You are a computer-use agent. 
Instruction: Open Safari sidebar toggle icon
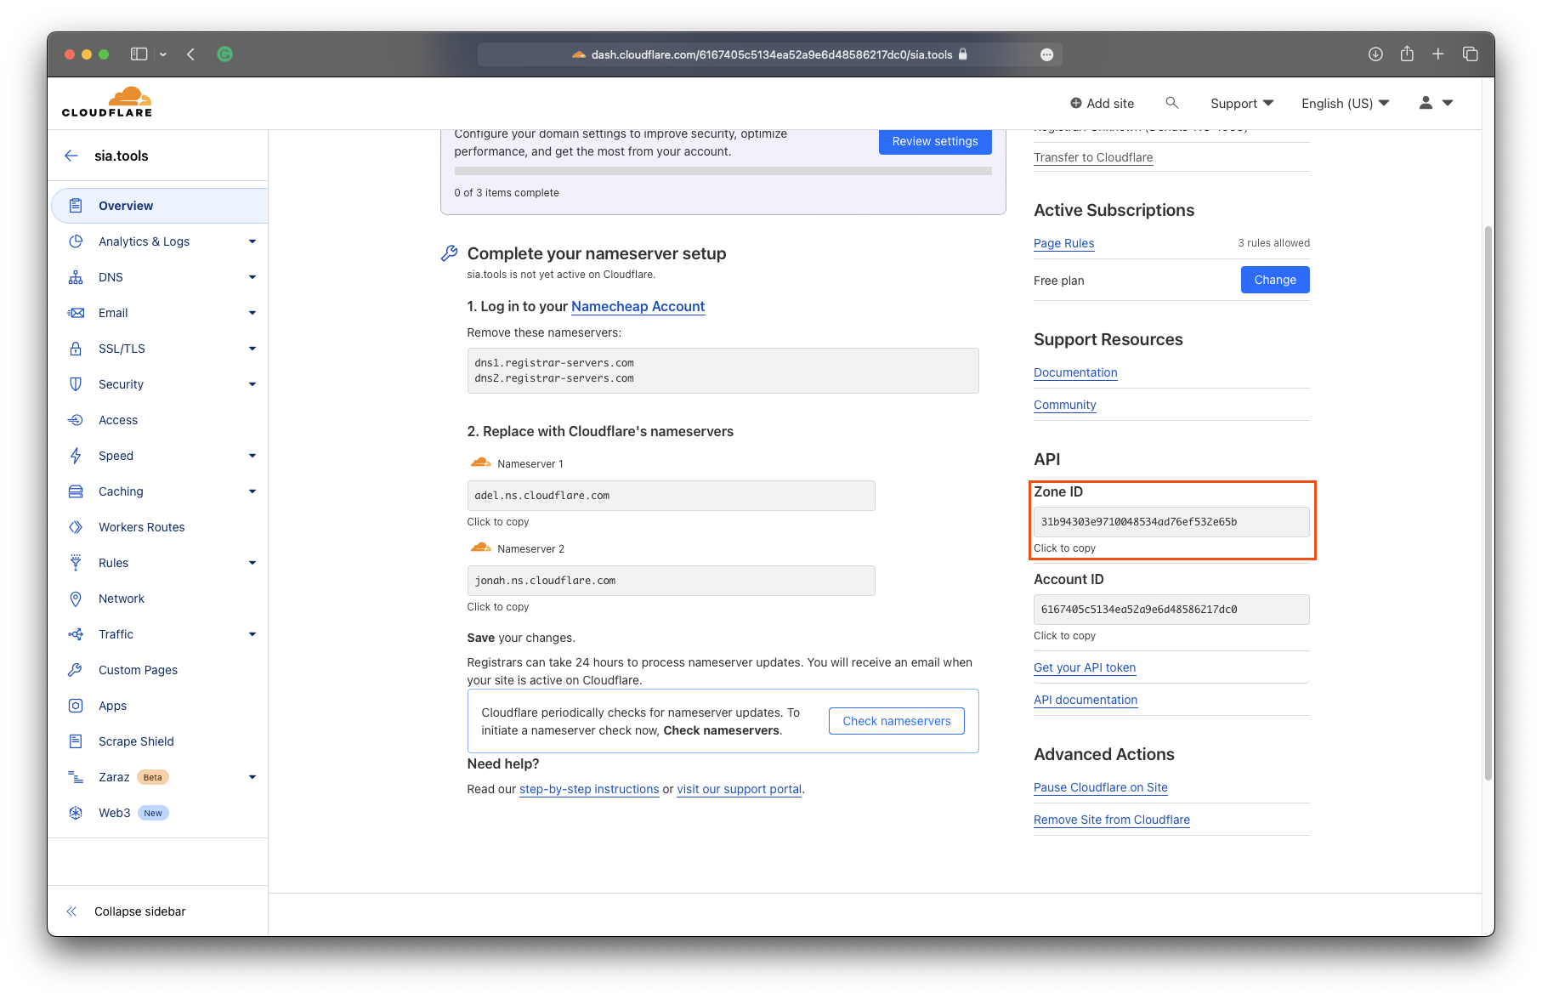coord(139,54)
